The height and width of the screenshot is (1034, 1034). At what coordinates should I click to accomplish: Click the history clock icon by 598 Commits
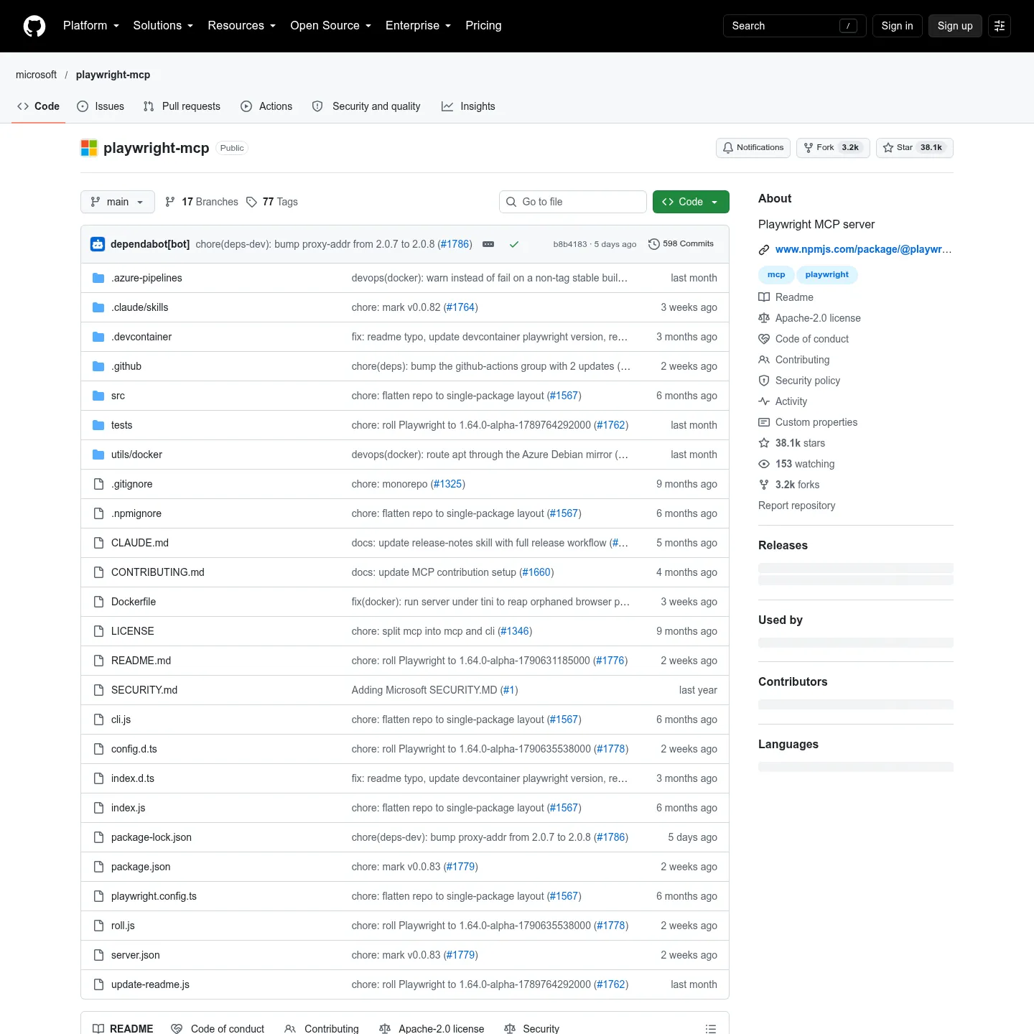click(x=653, y=244)
